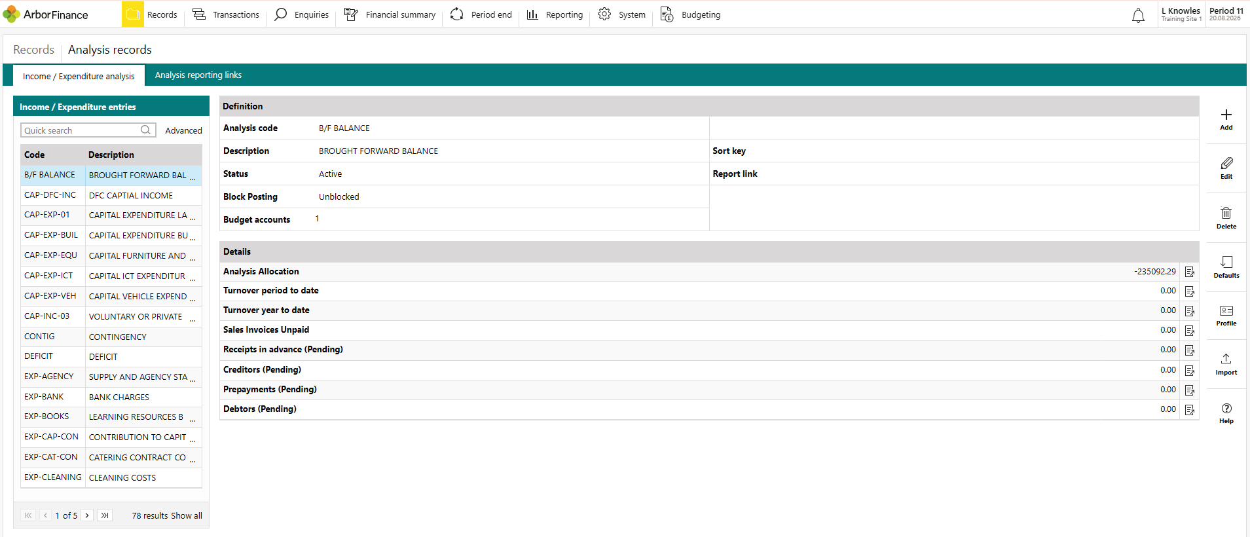
Task: Click the BROUGHT FORWARD BALANCE description value
Action: pos(378,151)
